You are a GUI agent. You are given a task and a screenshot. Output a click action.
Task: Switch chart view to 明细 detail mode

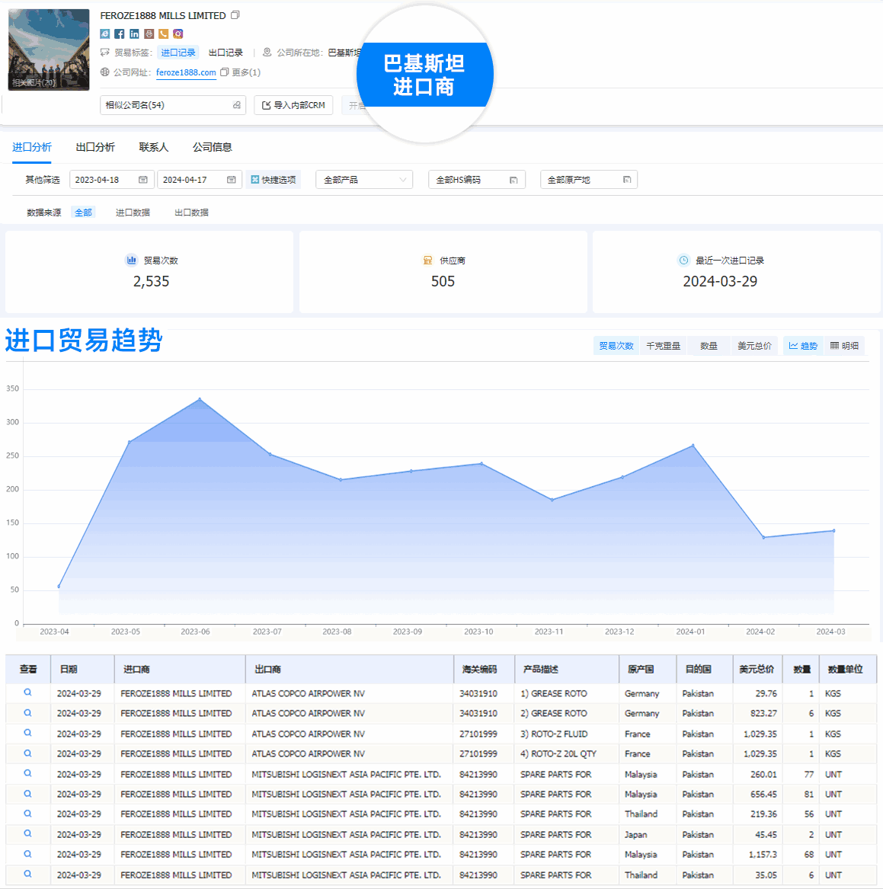845,345
